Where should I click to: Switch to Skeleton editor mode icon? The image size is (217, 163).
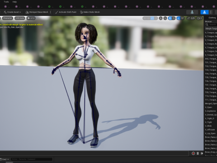click(192, 12)
